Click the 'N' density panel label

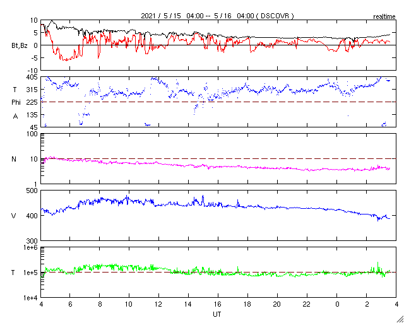click(x=14, y=159)
